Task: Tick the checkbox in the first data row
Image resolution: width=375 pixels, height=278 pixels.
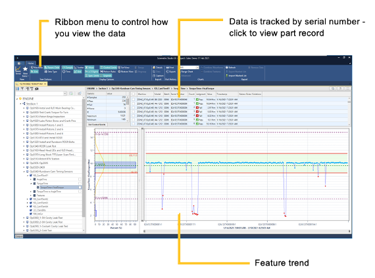Action: click(134, 99)
